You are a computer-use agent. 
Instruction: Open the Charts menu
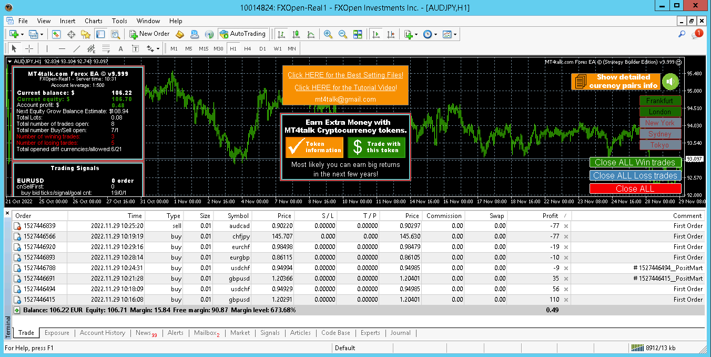(94, 21)
